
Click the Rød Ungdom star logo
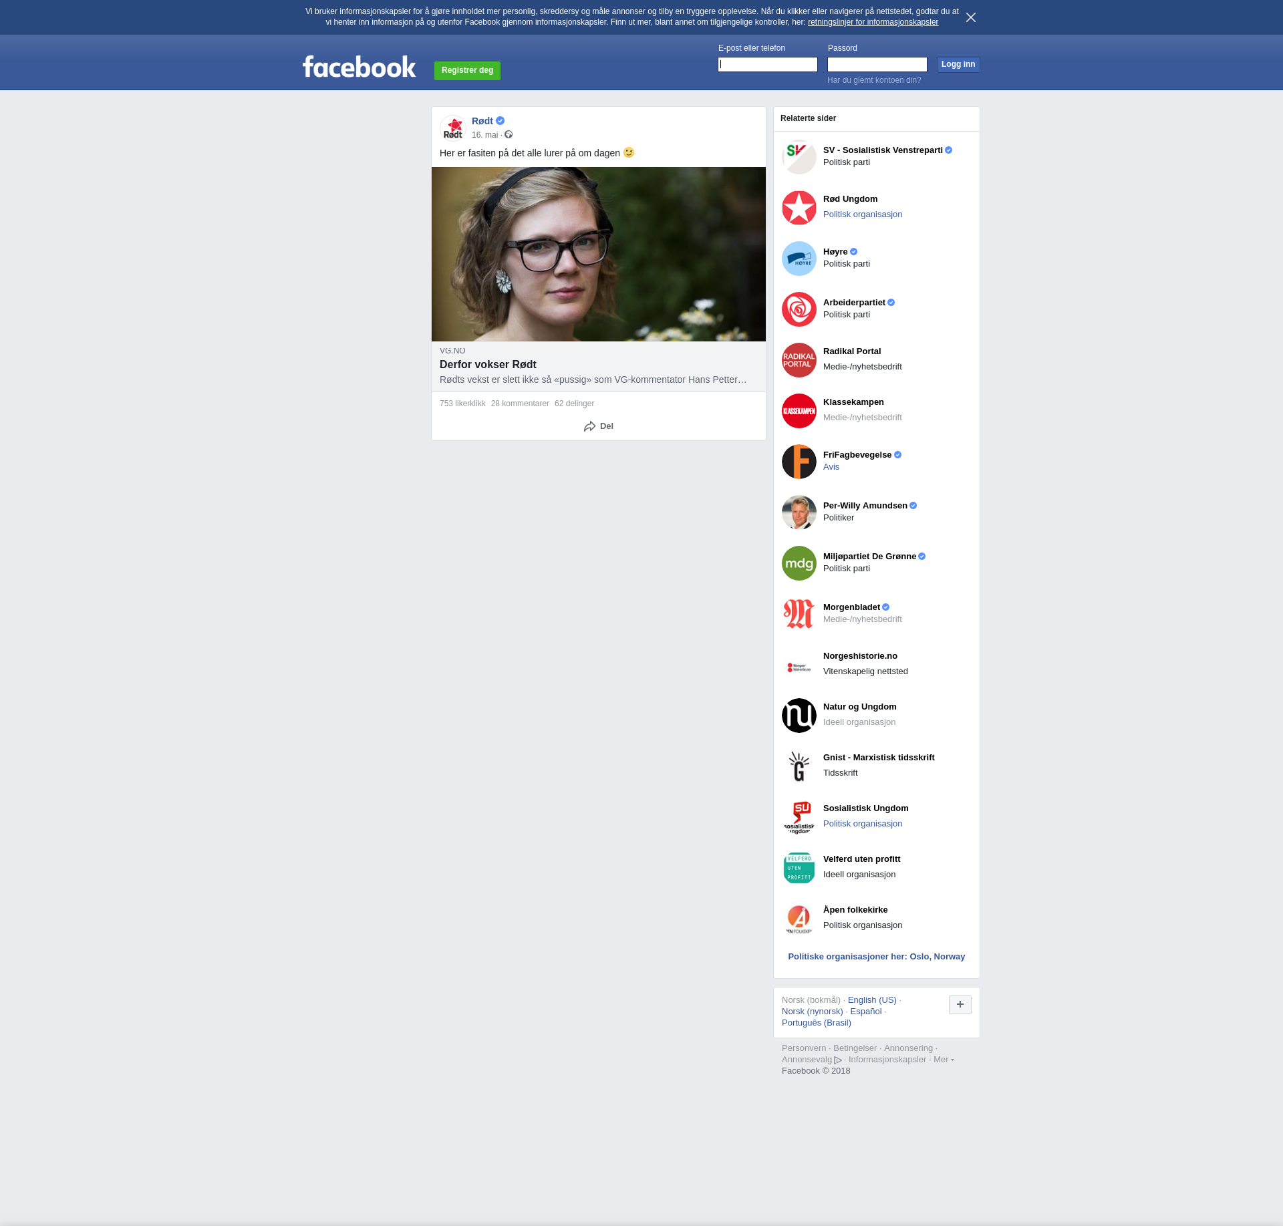click(799, 208)
